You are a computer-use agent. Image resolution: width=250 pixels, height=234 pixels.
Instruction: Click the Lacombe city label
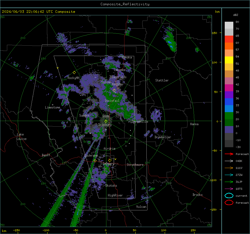(x=120, y=70)
